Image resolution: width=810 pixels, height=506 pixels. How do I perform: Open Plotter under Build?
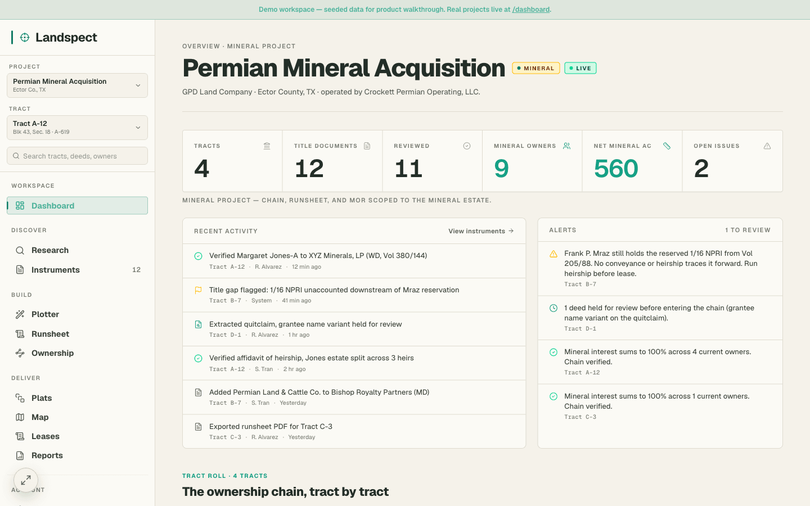(77, 314)
